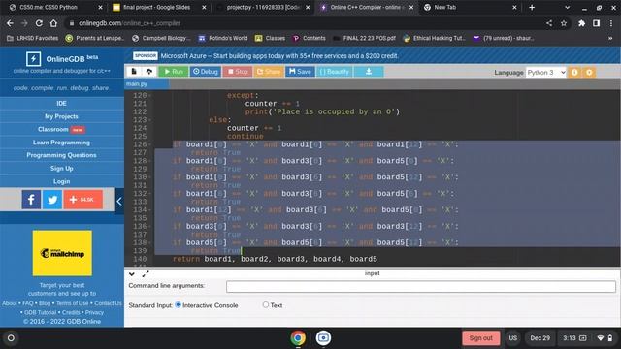Screen dimensions: 621x349
Task: Run the code with Run button
Action: coord(174,72)
